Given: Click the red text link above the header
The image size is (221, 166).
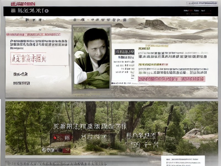Looking at the screenshot, I should coord(23,4).
